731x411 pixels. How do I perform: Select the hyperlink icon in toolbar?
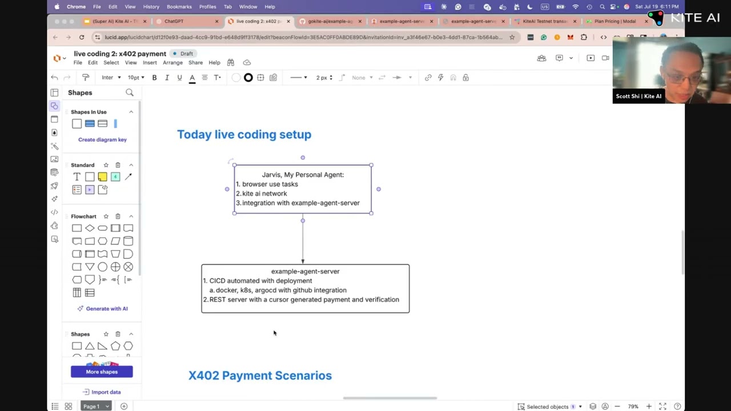coord(428,77)
